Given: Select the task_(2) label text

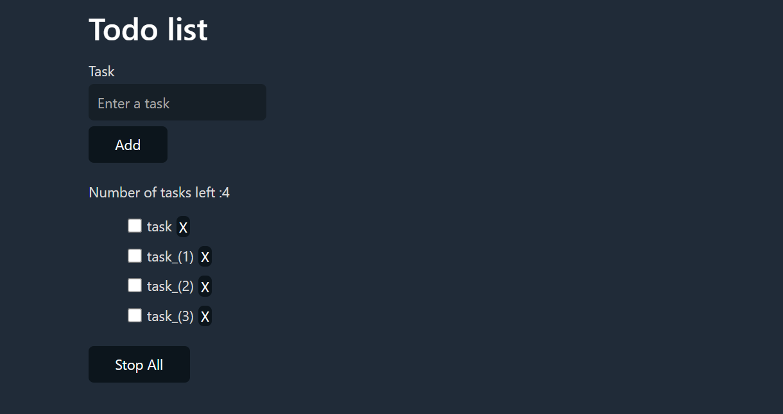Looking at the screenshot, I should pos(170,286).
